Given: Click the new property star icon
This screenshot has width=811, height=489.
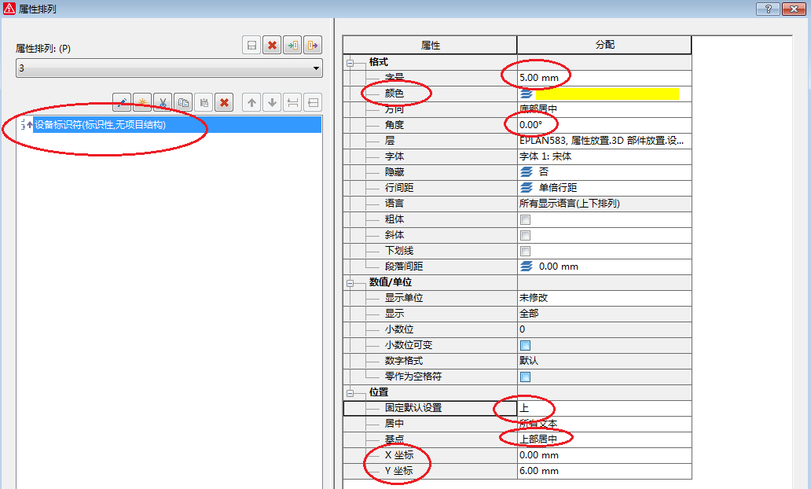Looking at the screenshot, I should pyautogui.click(x=142, y=102).
